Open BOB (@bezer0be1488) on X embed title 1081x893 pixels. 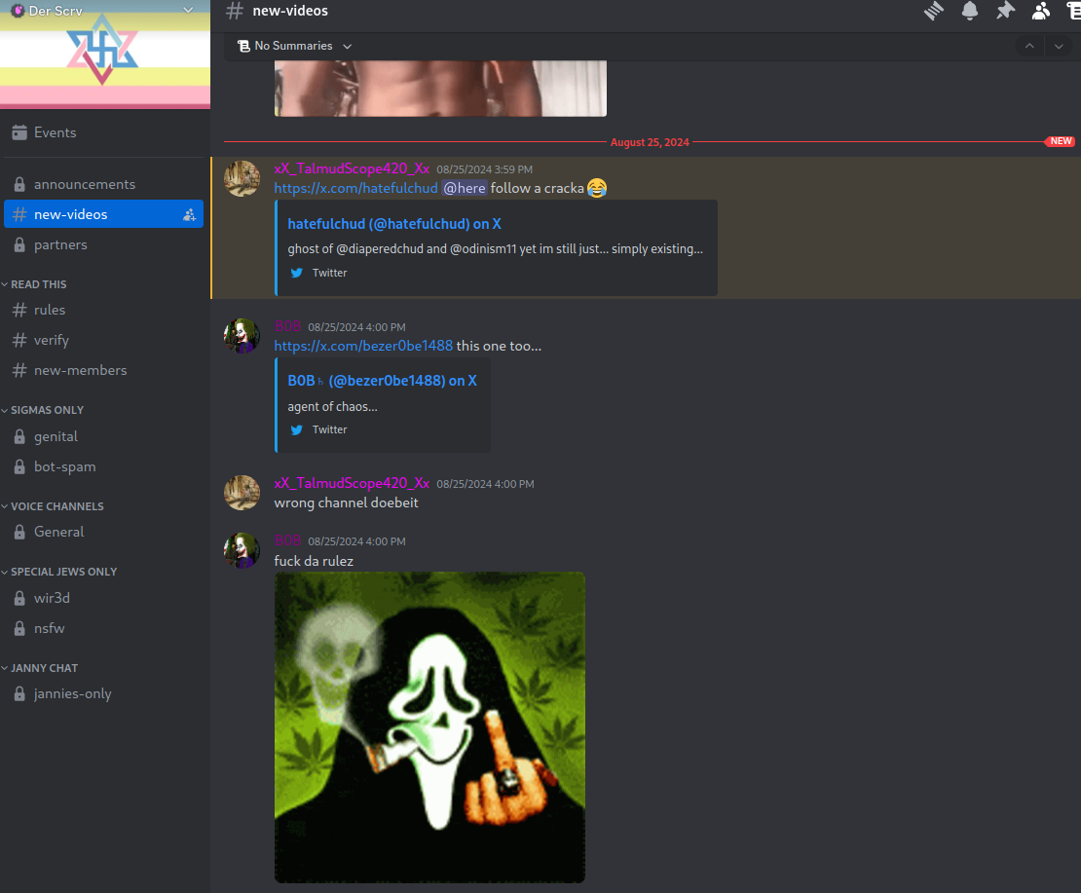[382, 381]
